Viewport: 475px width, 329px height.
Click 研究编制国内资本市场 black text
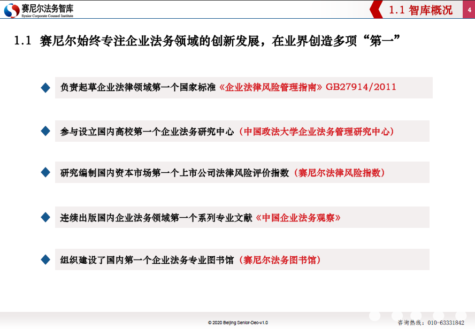pos(174,173)
